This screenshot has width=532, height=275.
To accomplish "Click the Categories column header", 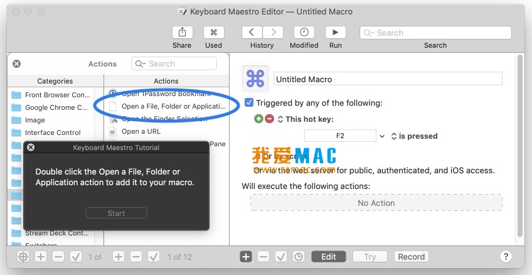I will coord(55,81).
